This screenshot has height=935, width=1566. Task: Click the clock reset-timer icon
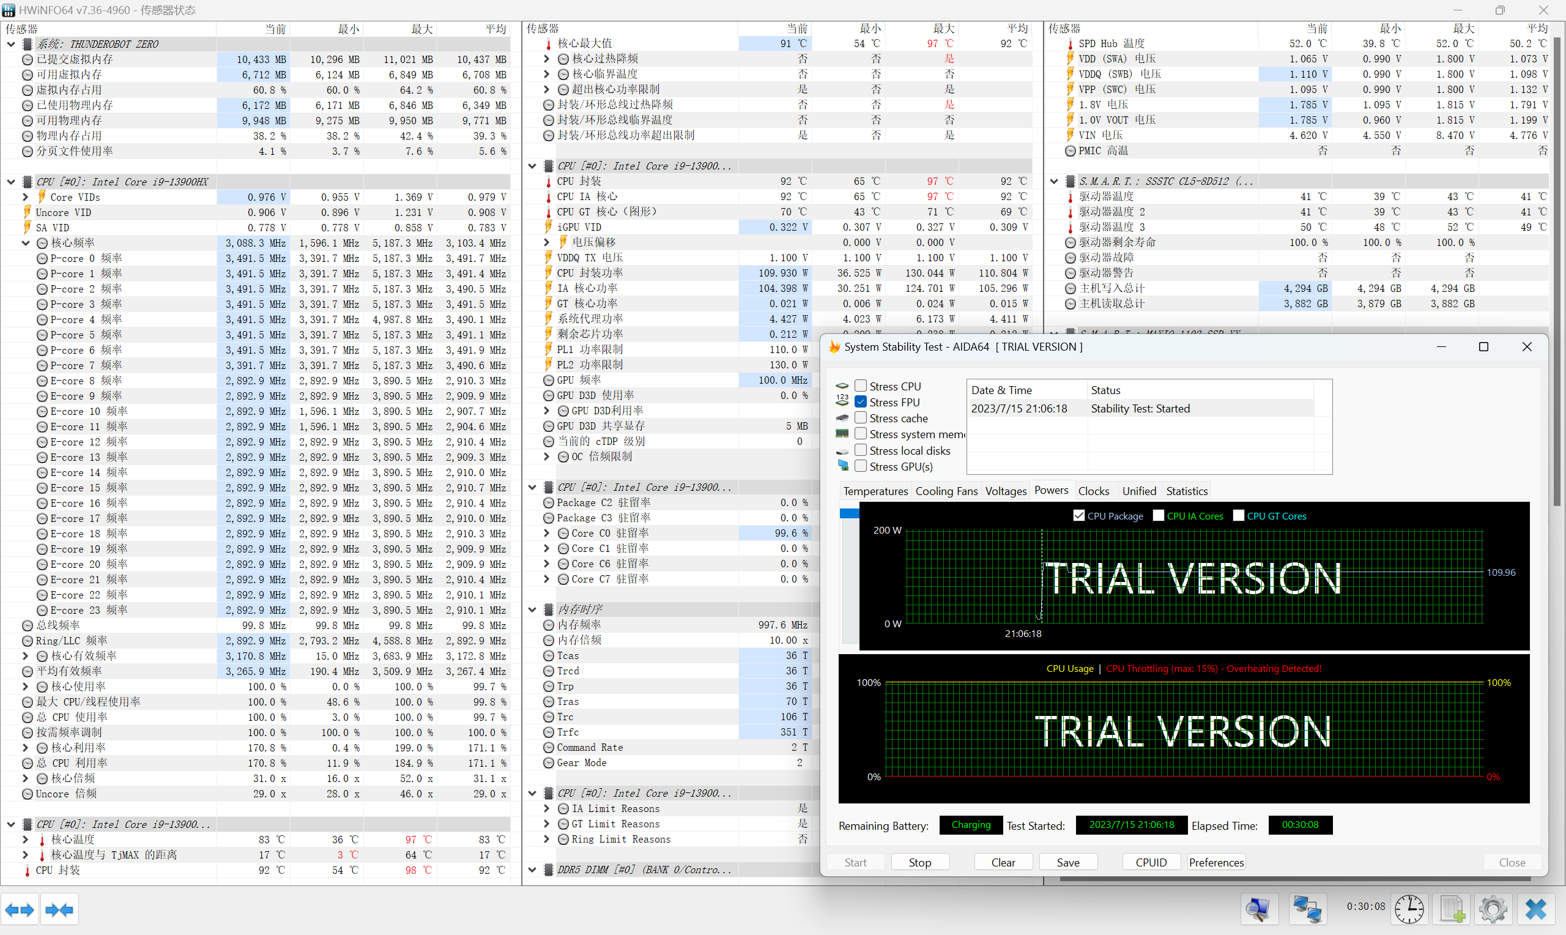coord(1409,909)
